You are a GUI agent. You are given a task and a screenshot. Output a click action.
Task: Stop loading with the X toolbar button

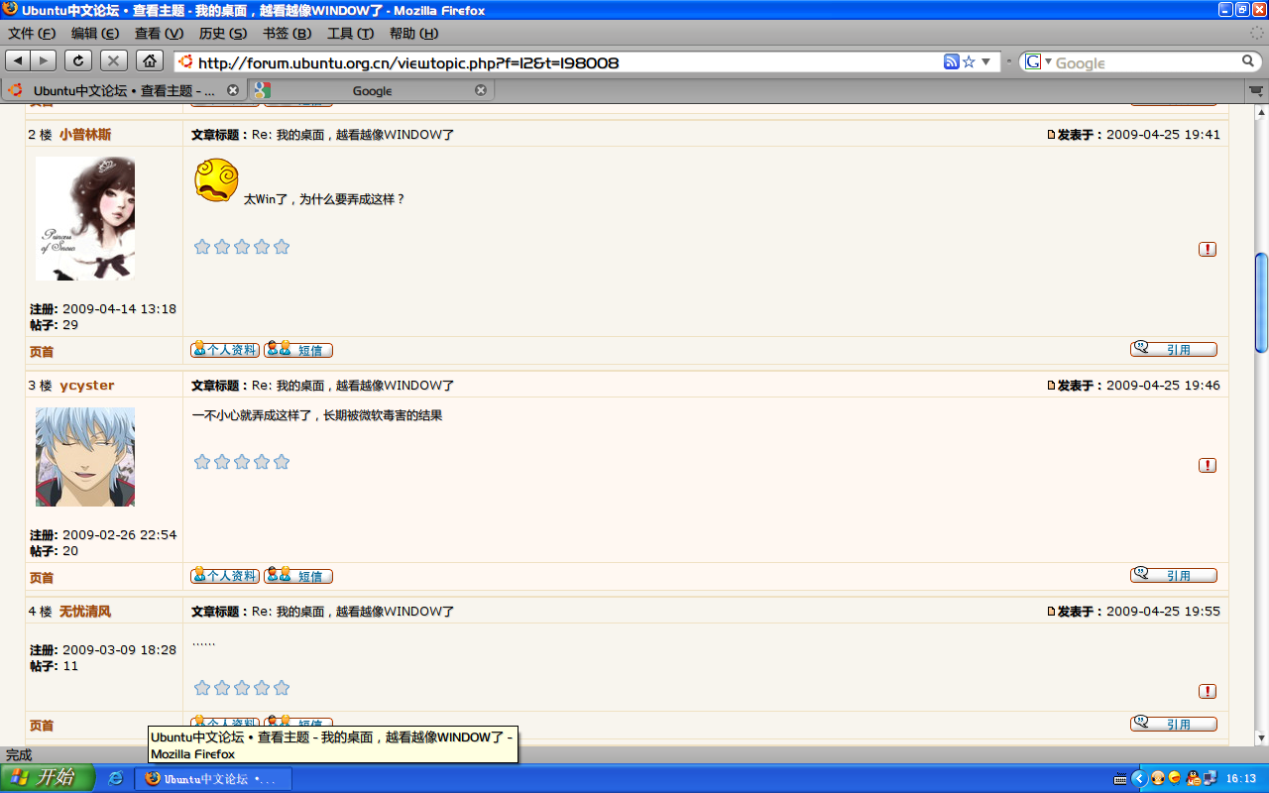pyautogui.click(x=114, y=60)
